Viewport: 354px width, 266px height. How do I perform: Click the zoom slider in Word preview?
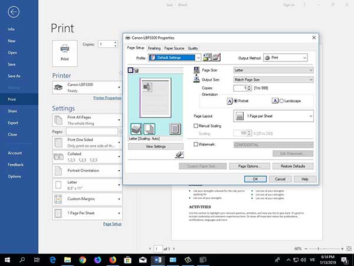(324, 249)
